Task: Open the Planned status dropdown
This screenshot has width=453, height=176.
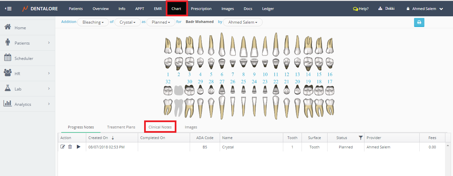Action: tap(160, 22)
